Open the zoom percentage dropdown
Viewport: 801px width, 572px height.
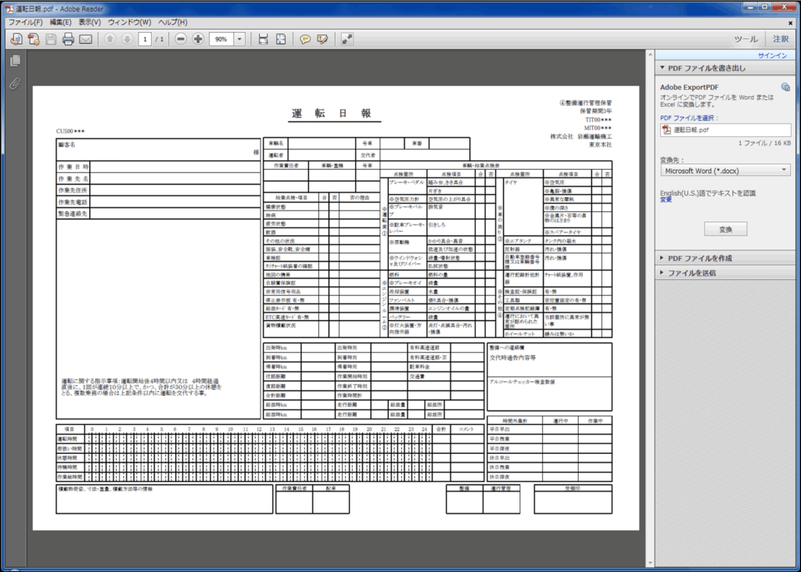(239, 39)
